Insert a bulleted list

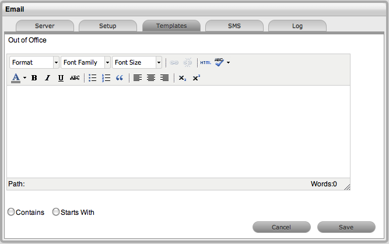[x=92, y=77]
